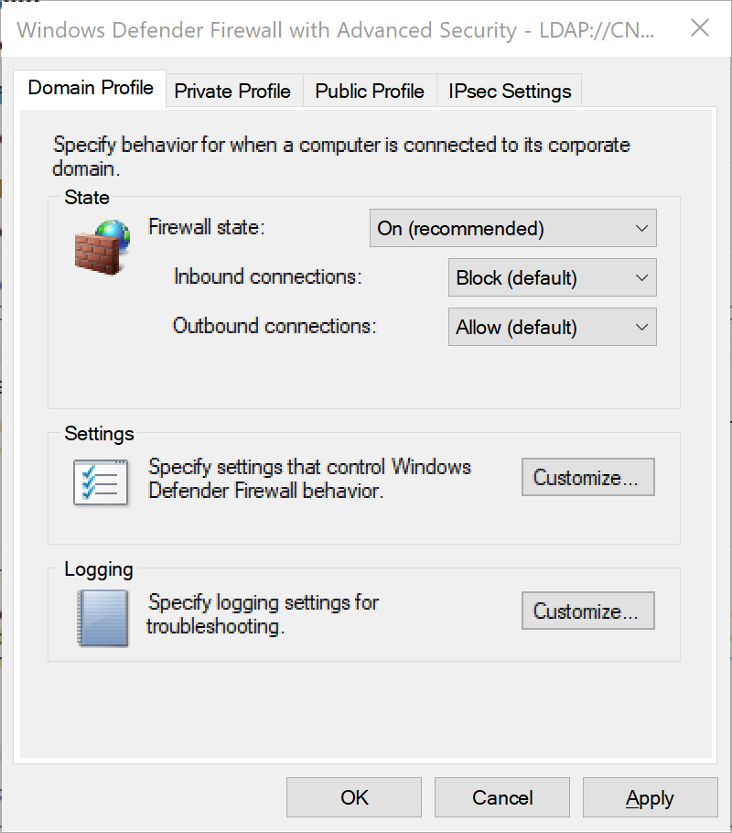Click the window title bar text

pos(335,30)
